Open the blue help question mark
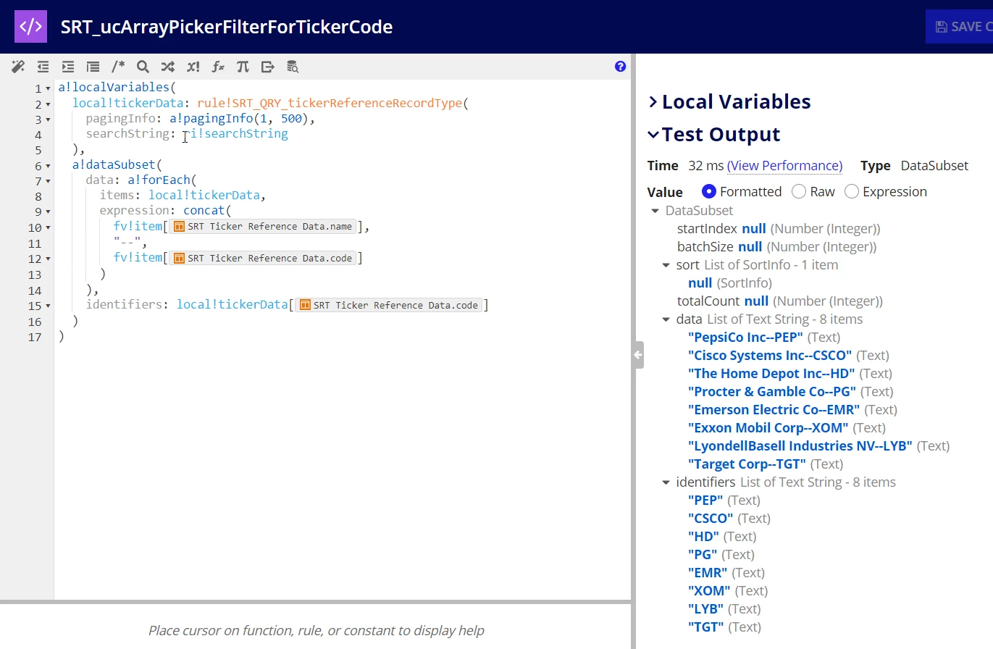993x649 pixels. (x=620, y=66)
